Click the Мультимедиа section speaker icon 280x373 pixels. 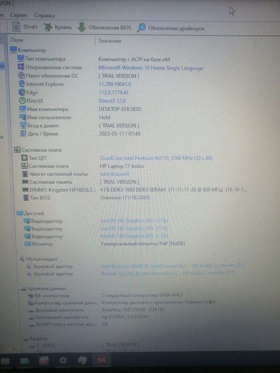coord(22,259)
